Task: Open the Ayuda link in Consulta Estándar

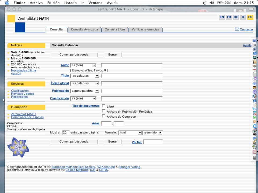Action: 247,45
